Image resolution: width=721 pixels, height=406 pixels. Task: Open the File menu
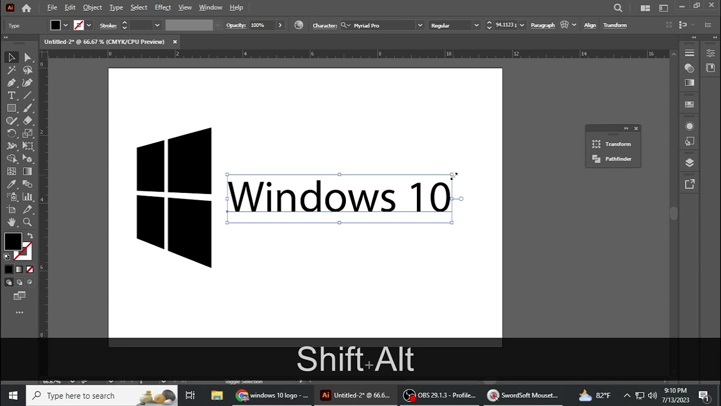52,7
